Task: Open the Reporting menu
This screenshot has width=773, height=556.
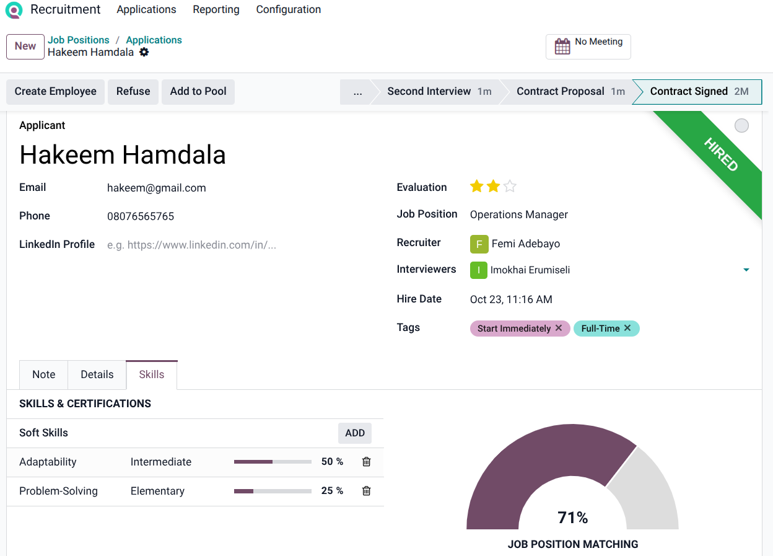Action: point(216,9)
